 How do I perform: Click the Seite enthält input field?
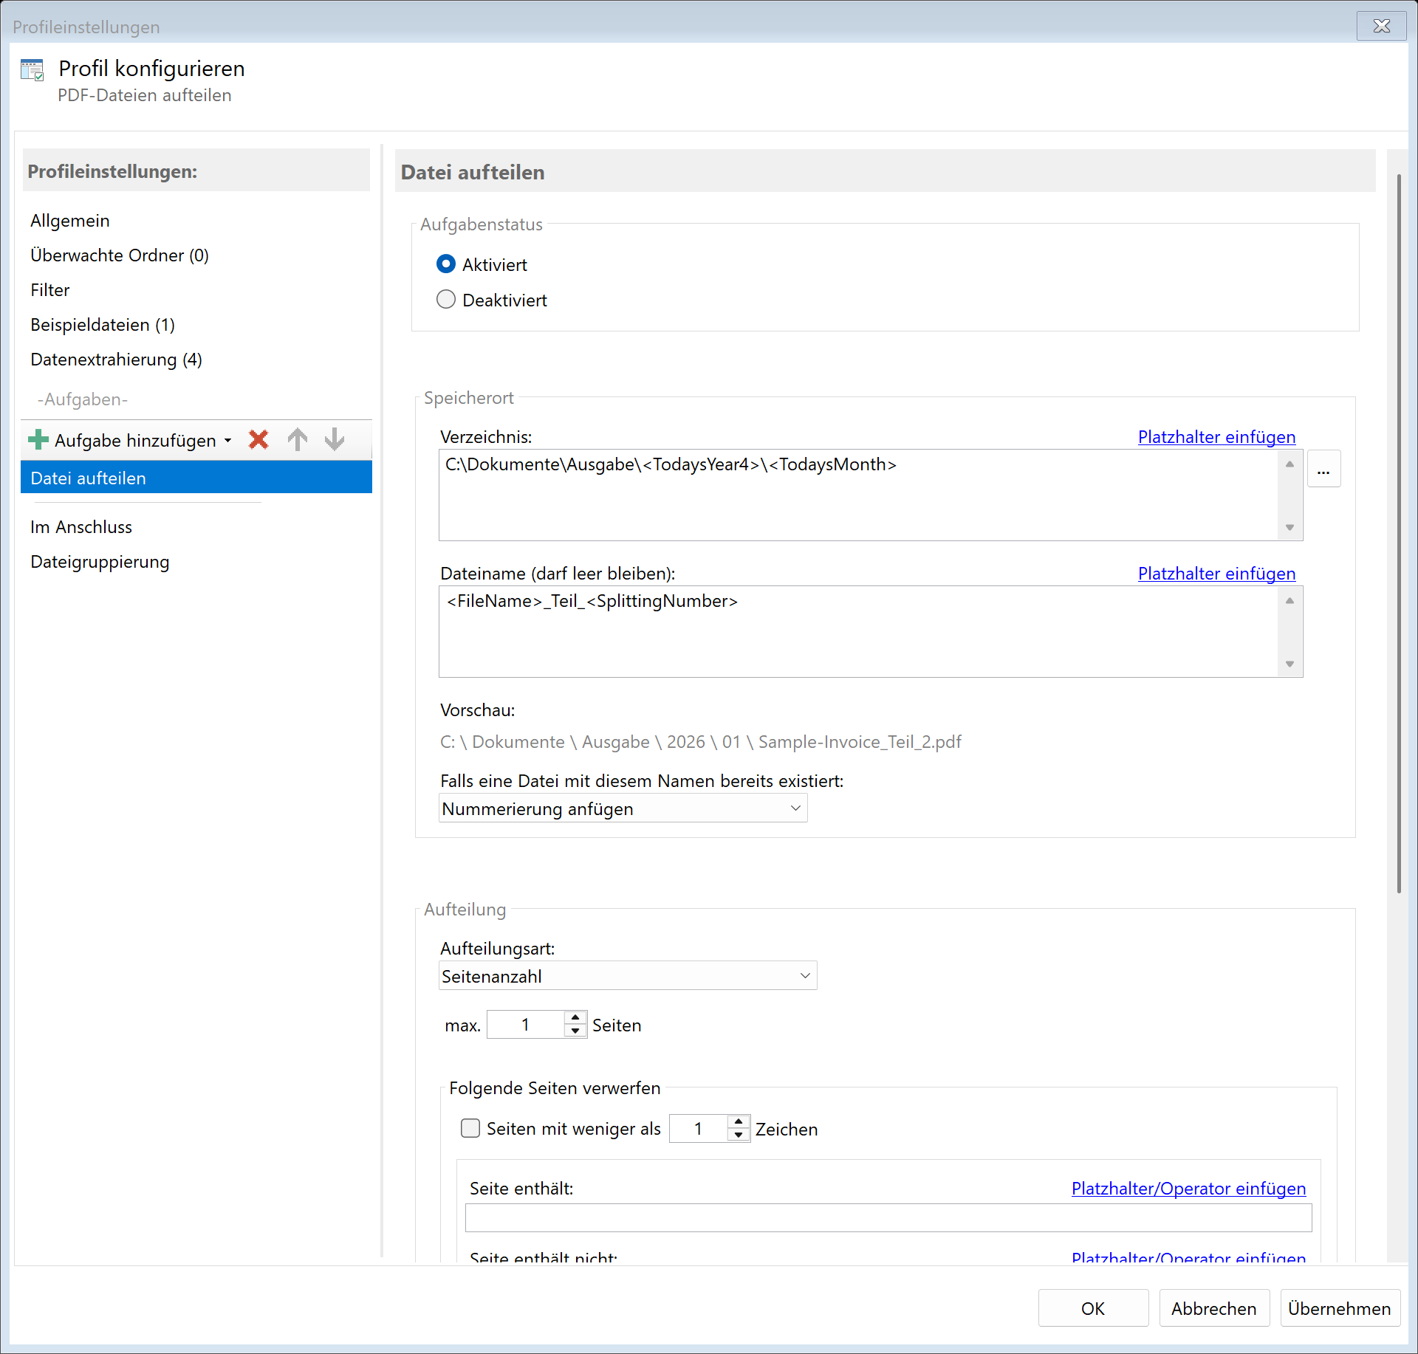click(x=888, y=1218)
